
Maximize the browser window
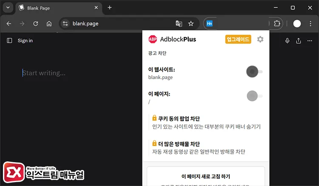pos(293,8)
